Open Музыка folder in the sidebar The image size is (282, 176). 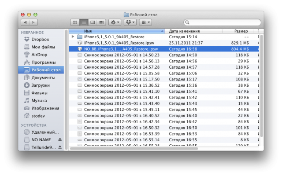39,100
